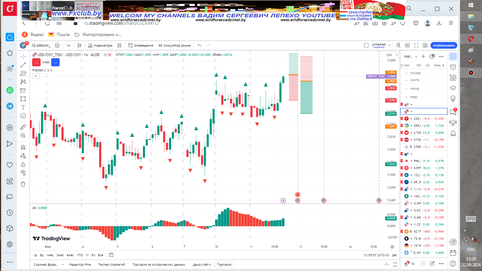Start the Симулятор рынка replay
The height and width of the screenshot is (271, 482).
(x=174, y=46)
